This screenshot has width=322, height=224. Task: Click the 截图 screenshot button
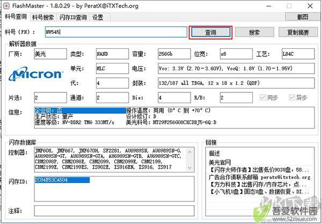303,17
